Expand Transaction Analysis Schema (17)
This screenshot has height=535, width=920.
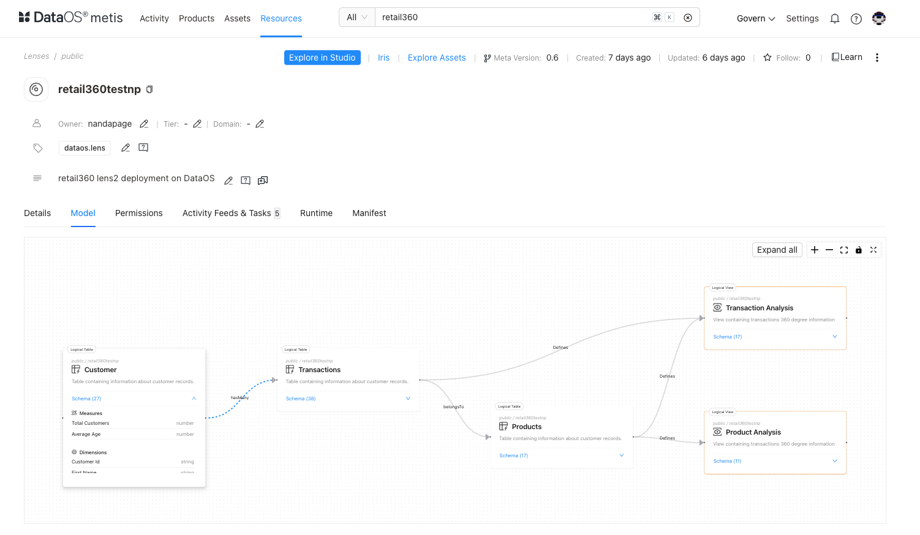click(x=835, y=337)
